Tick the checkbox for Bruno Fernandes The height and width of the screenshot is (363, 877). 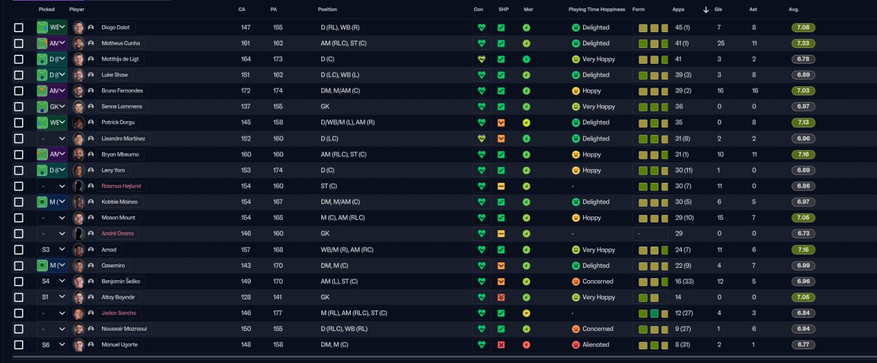18,91
